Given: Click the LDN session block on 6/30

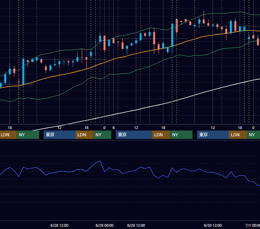Looking at the screenshot, I should (x=237, y=135).
